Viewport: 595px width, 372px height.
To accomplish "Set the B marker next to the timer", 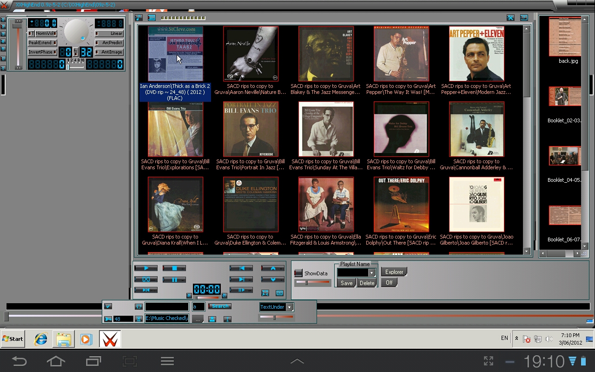I will pos(225,296).
